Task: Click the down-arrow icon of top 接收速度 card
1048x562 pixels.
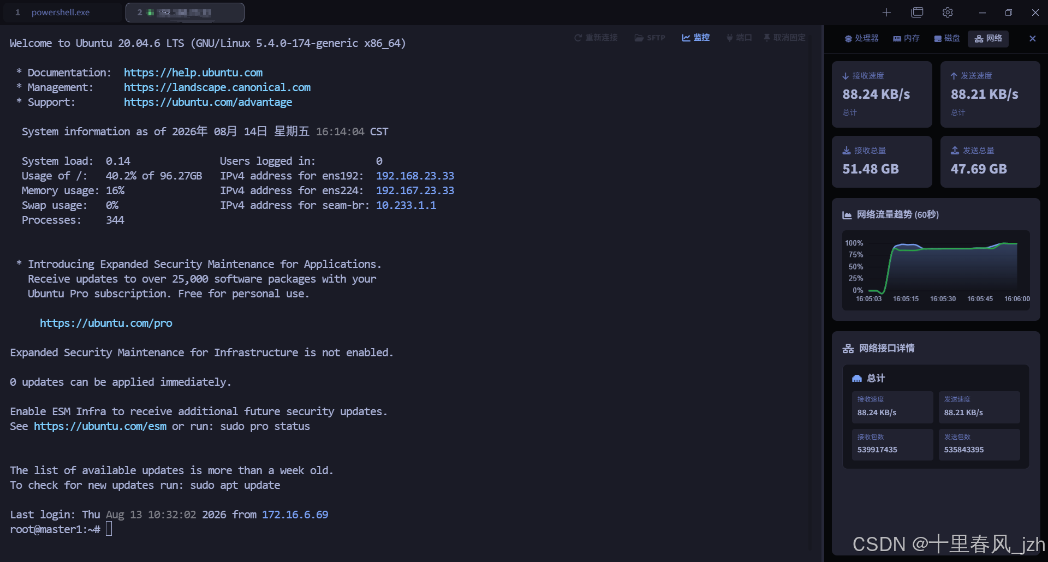Action: pyautogui.click(x=845, y=76)
